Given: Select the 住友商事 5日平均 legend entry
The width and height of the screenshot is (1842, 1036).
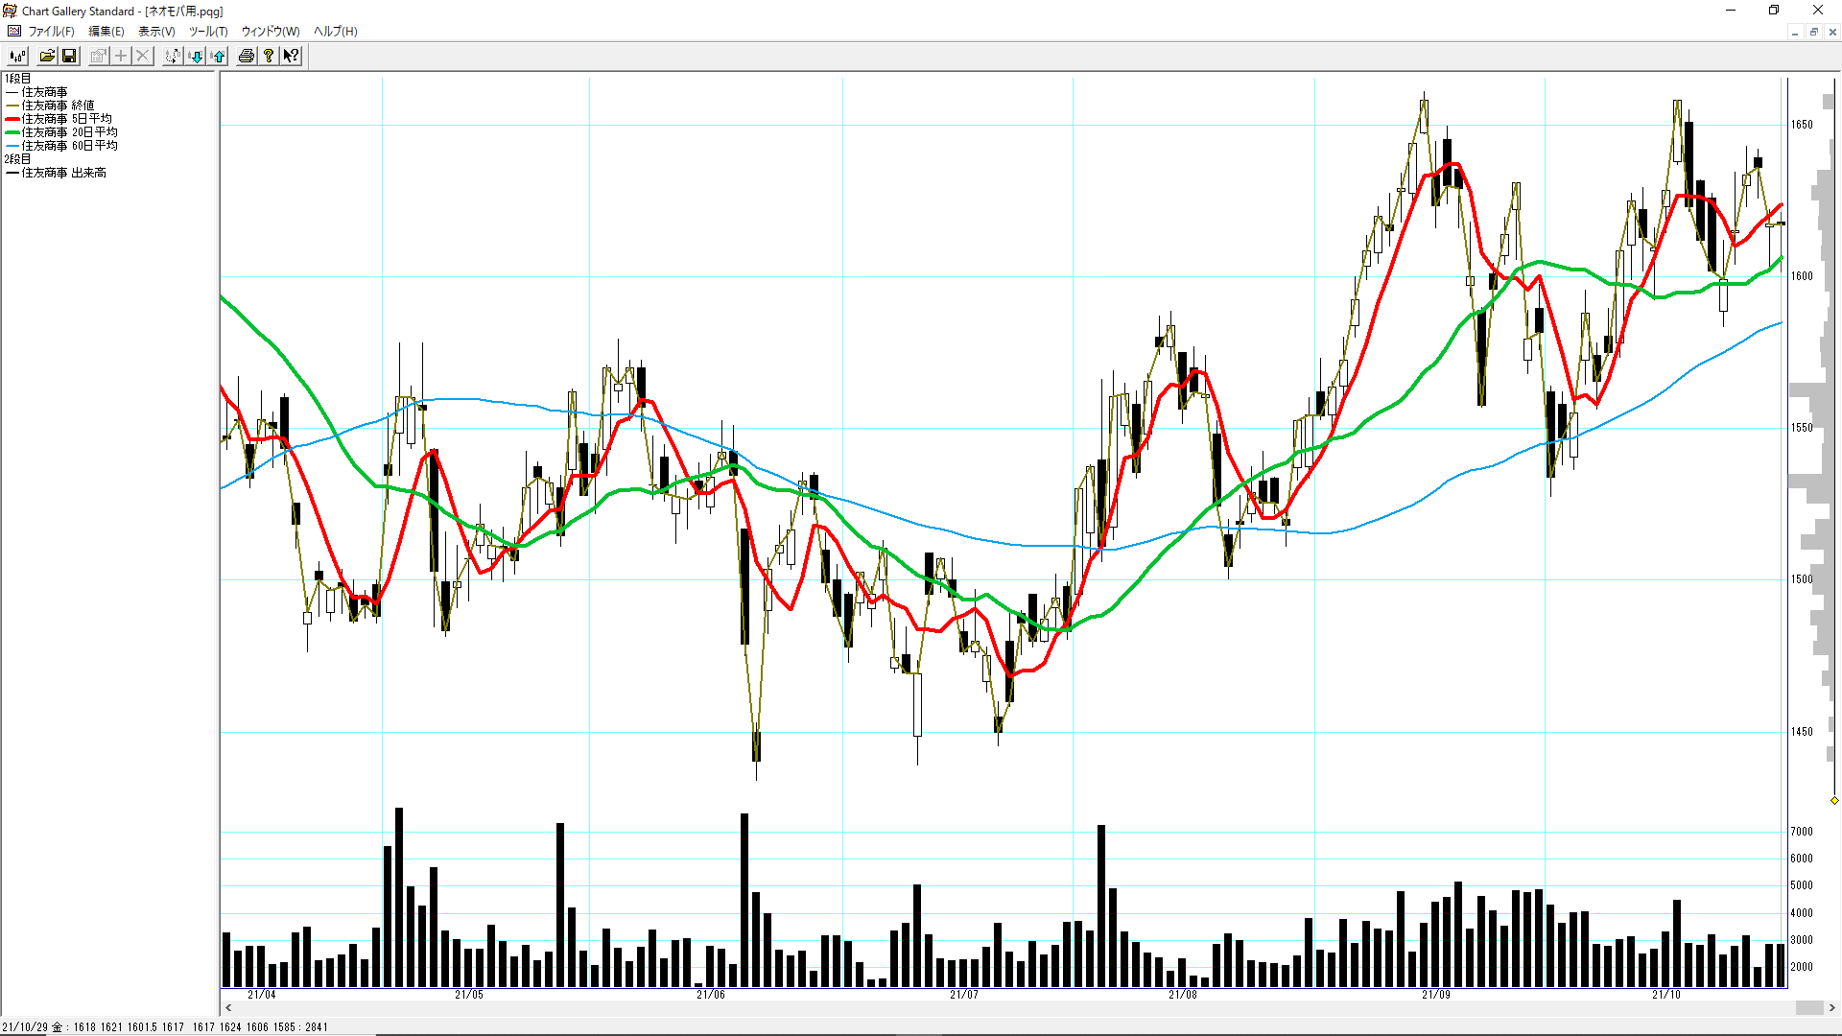Looking at the screenshot, I should tap(66, 119).
